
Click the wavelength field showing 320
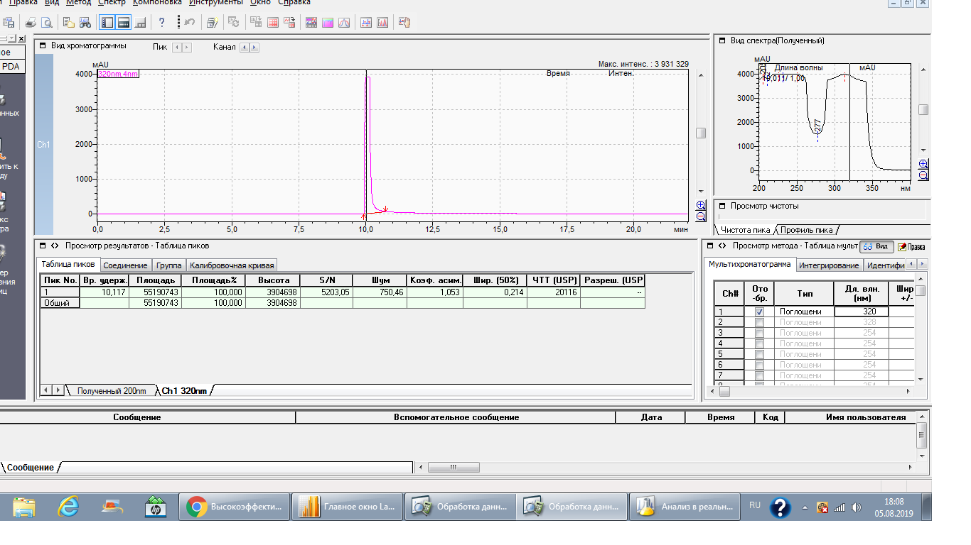861,312
